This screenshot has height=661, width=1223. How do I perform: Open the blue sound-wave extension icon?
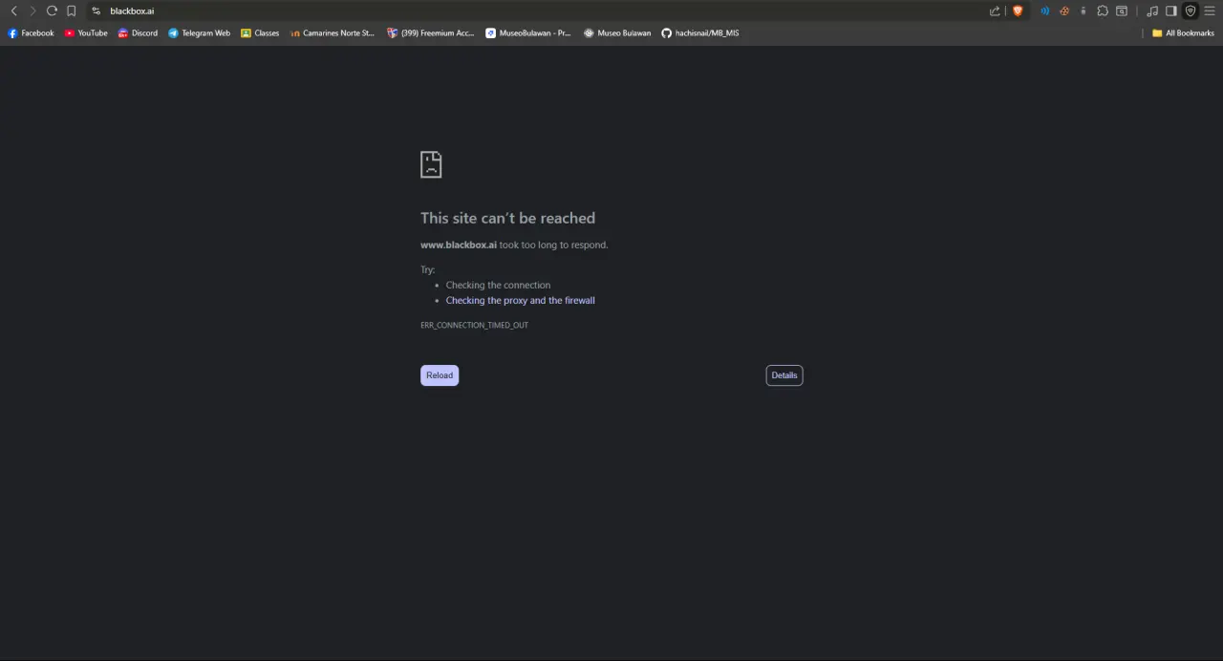pyautogui.click(x=1044, y=11)
